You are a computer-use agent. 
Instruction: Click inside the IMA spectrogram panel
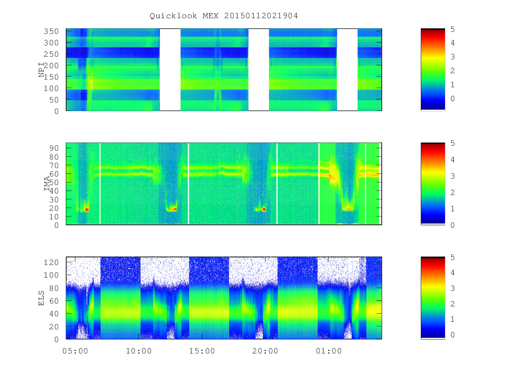(224, 183)
